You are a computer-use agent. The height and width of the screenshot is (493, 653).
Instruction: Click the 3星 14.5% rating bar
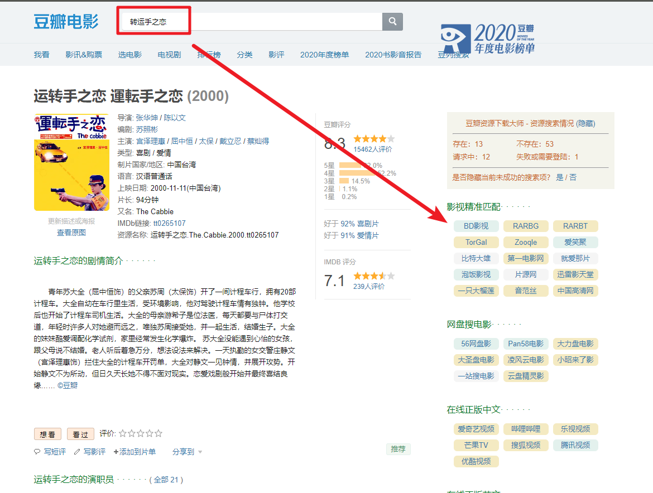(x=344, y=181)
